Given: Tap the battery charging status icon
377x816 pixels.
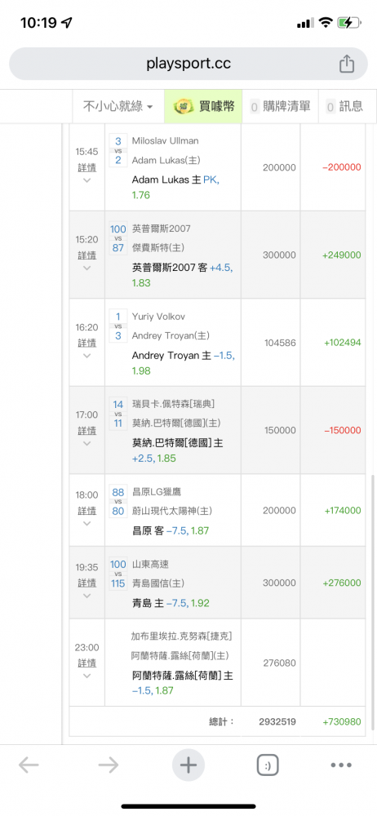Looking at the screenshot, I should (348, 22).
